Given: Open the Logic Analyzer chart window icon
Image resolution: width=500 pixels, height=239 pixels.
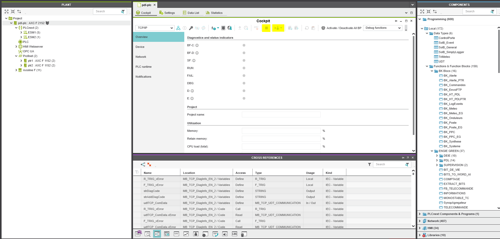Looking at the screenshot, I should tap(186, 234).
